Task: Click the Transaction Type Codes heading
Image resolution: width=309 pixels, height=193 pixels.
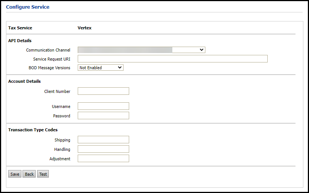Action: pyautogui.click(x=33, y=130)
